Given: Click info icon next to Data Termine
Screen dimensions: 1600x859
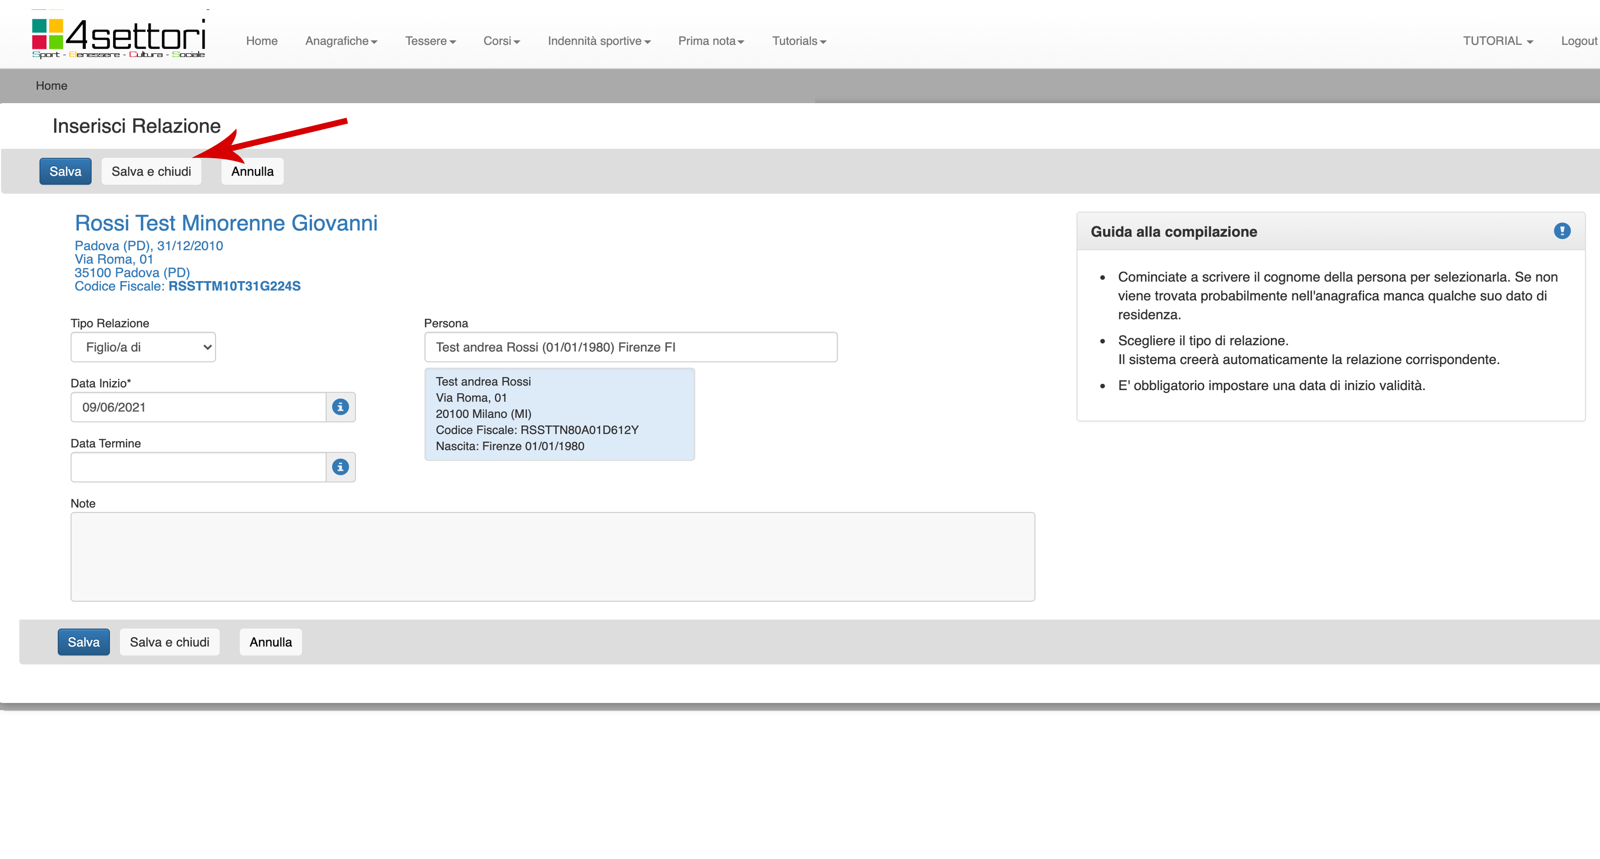Looking at the screenshot, I should point(340,467).
